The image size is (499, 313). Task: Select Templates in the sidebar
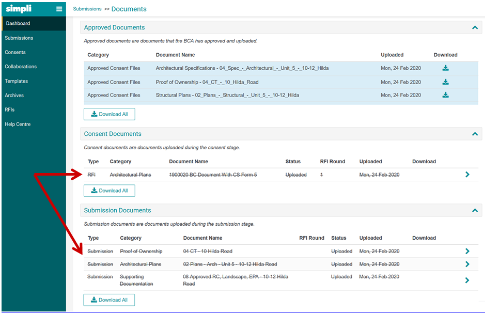click(16, 81)
